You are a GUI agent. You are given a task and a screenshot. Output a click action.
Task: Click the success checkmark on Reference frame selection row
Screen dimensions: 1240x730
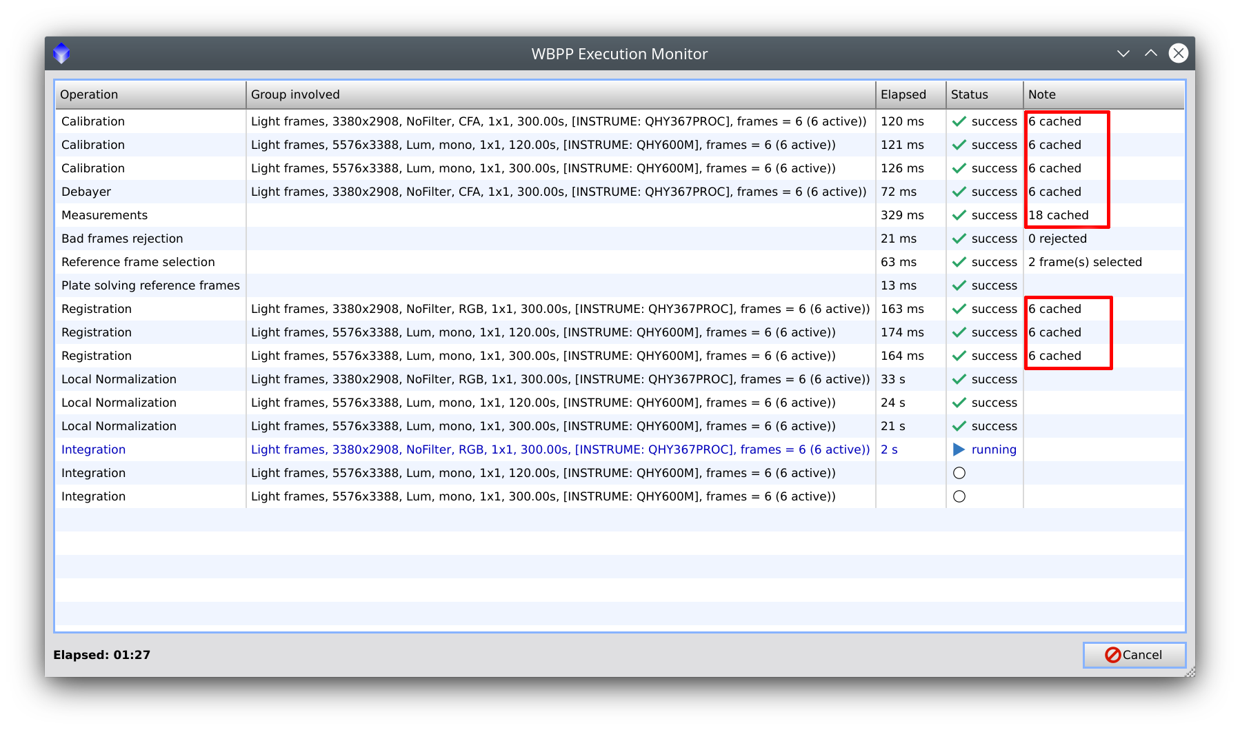click(959, 262)
